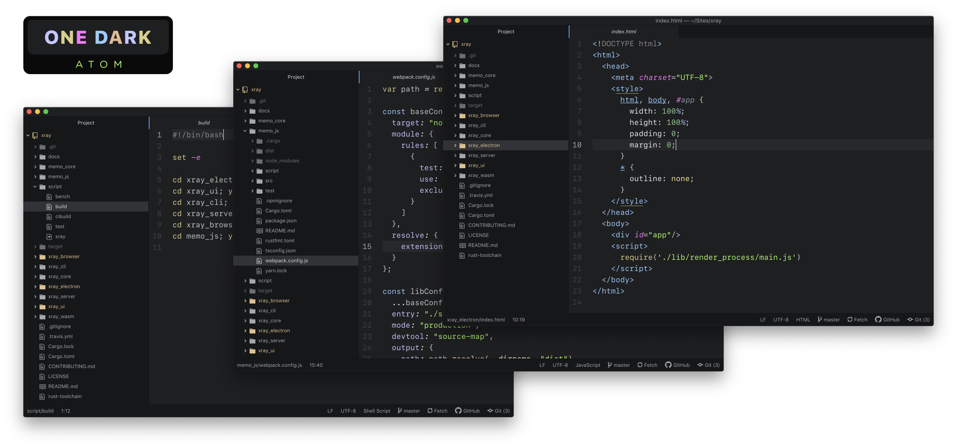Click xray_electron/index.html path in status bar
The image size is (957, 448).
(x=476, y=320)
